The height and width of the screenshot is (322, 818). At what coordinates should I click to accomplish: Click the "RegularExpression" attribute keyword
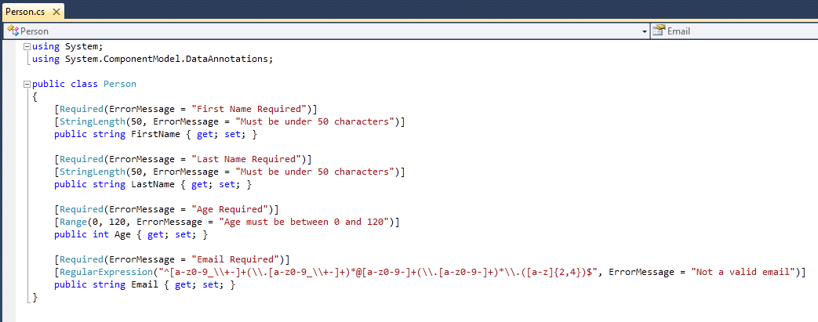(x=106, y=271)
